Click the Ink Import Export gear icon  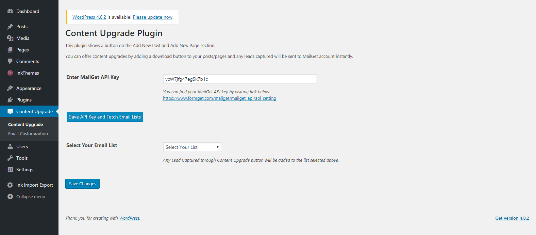10,185
